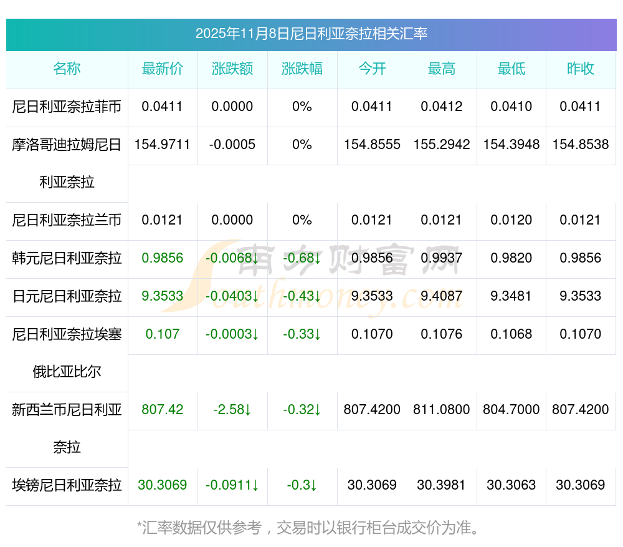This screenshot has width=623, height=547.
Task: Click the 韩元尼日利亚奈拉 row name
Action: 67,258
